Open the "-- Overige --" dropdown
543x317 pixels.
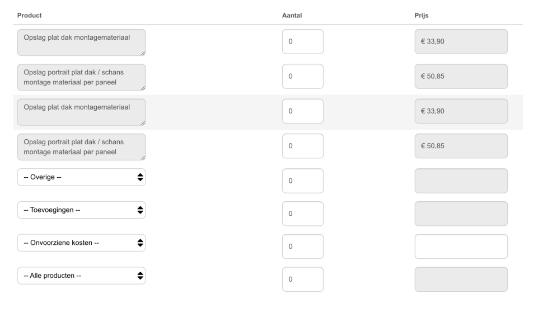click(81, 177)
